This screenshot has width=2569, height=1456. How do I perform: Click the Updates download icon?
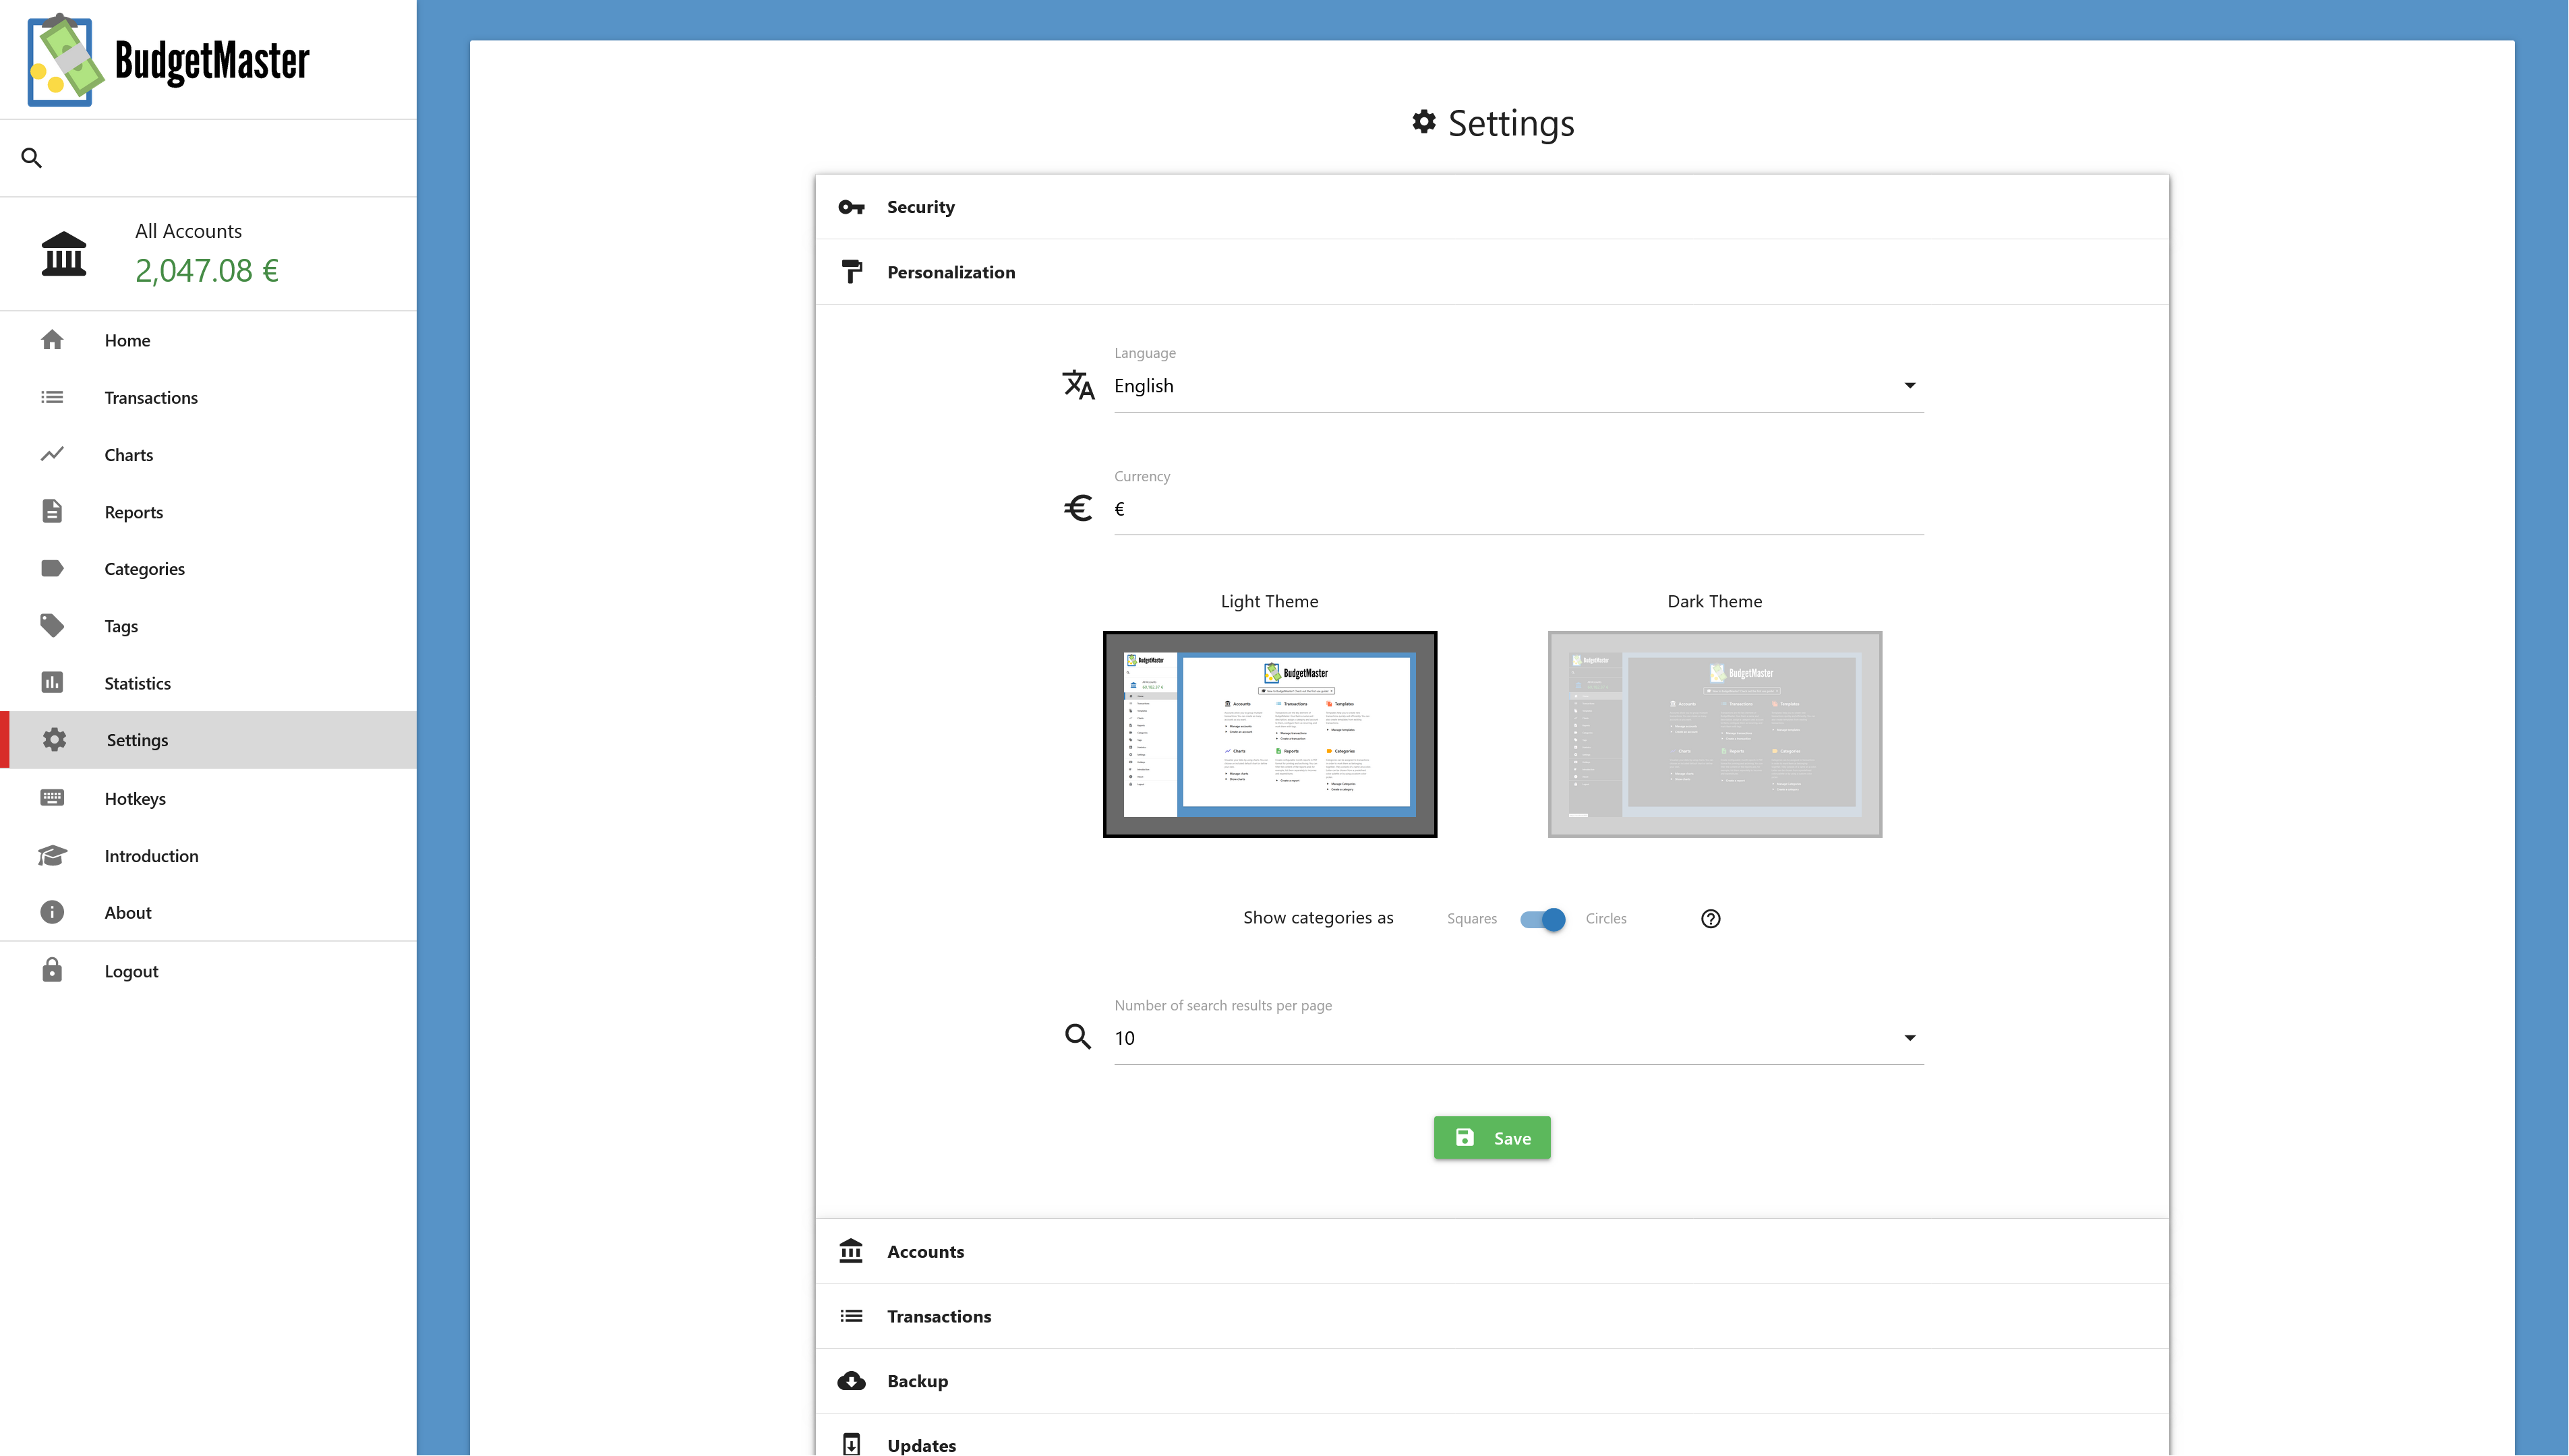[851, 1445]
